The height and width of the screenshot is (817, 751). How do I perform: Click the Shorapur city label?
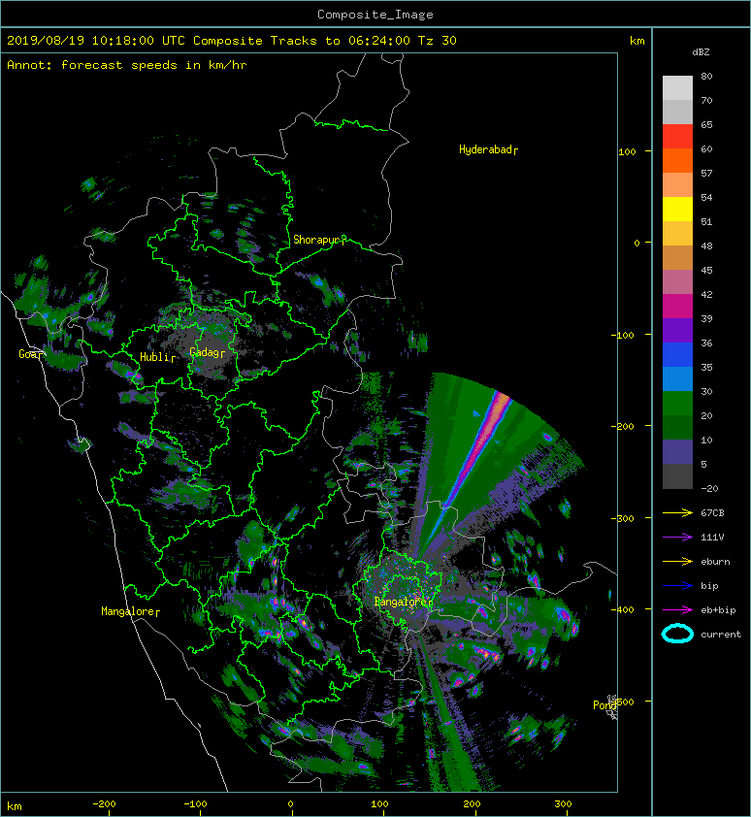click(319, 240)
